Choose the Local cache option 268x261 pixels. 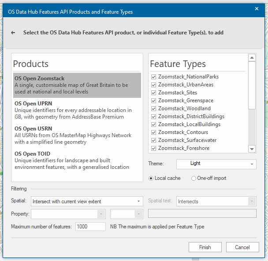coord(151,179)
